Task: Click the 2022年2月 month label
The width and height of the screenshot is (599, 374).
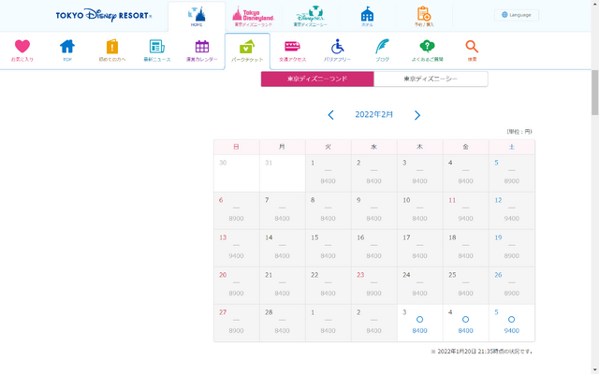Action: (374, 114)
